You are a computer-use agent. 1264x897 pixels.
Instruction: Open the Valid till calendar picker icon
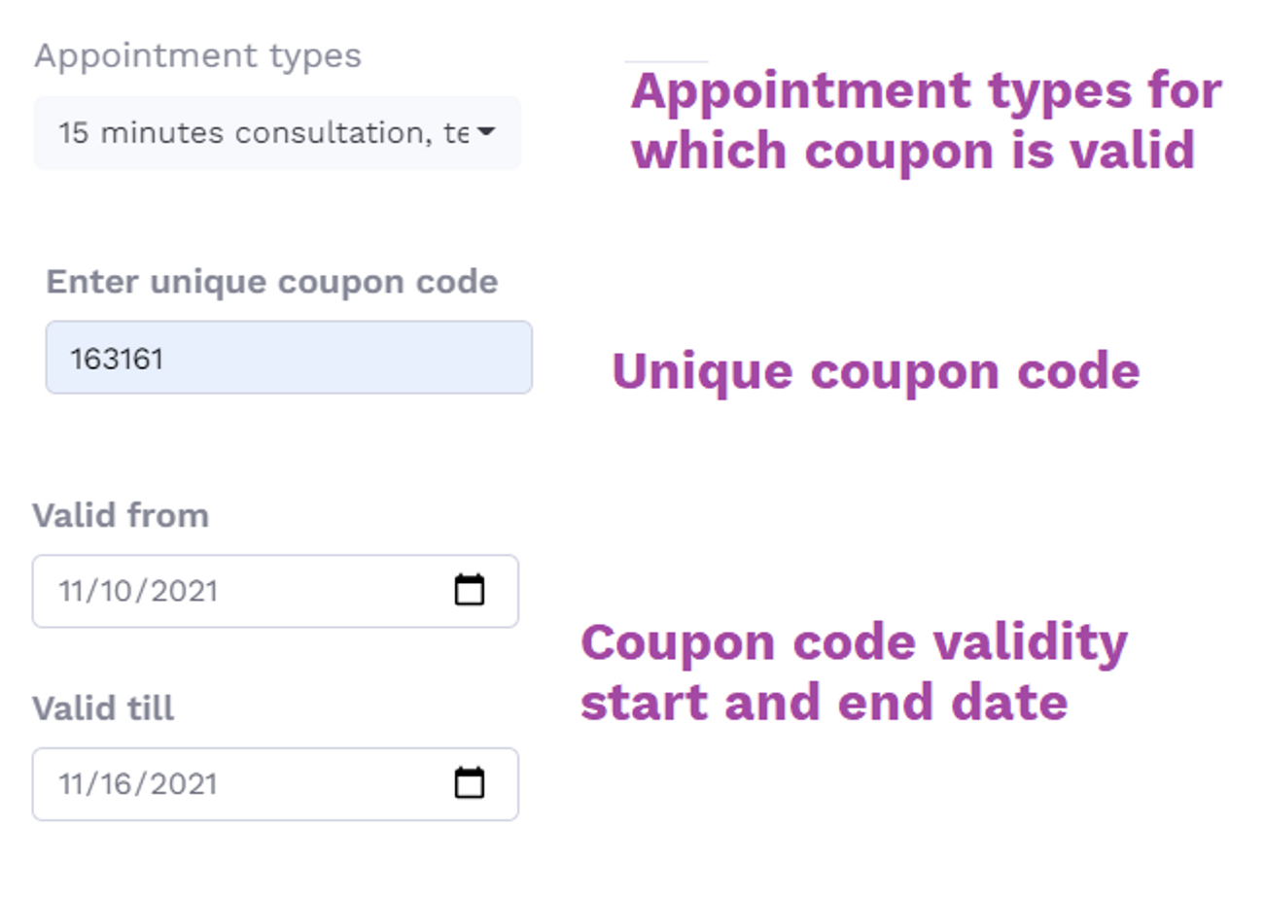[x=470, y=782]
